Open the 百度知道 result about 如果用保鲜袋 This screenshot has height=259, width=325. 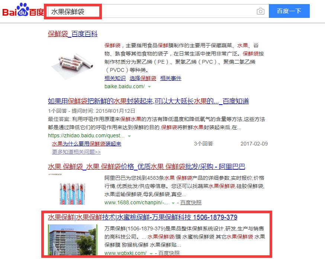(148, 101)
